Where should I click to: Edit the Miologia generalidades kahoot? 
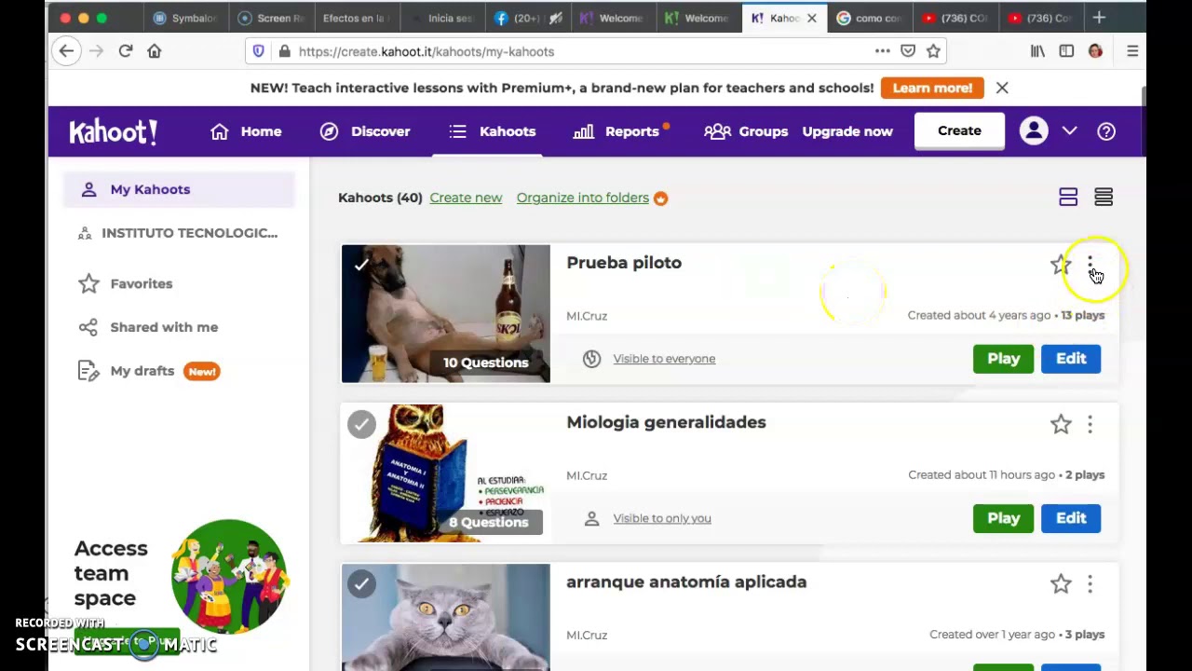[x=1071, y=518]
